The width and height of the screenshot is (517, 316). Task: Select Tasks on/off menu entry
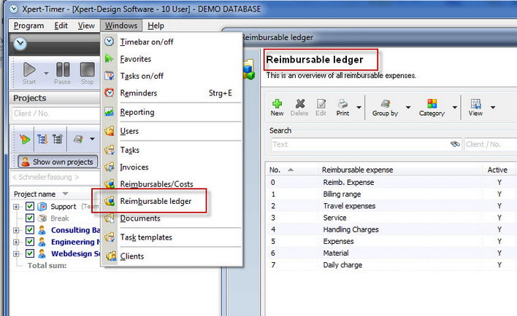coord(172,76)
